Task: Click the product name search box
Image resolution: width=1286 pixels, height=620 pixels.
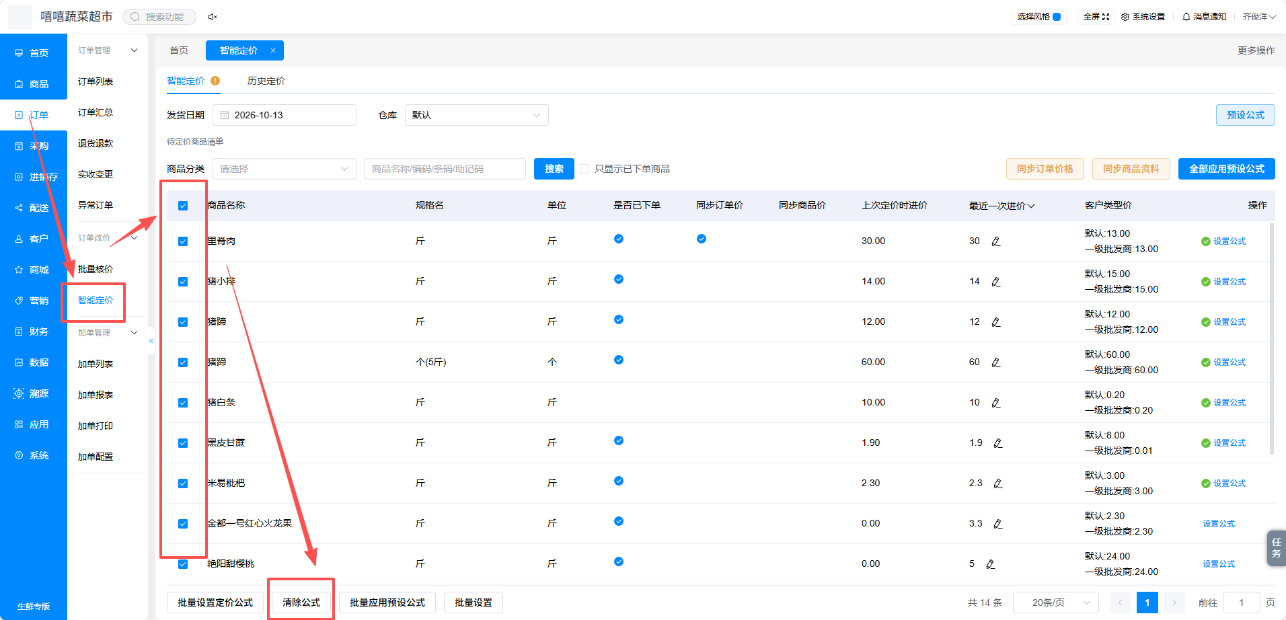Action: coord(445,169)
